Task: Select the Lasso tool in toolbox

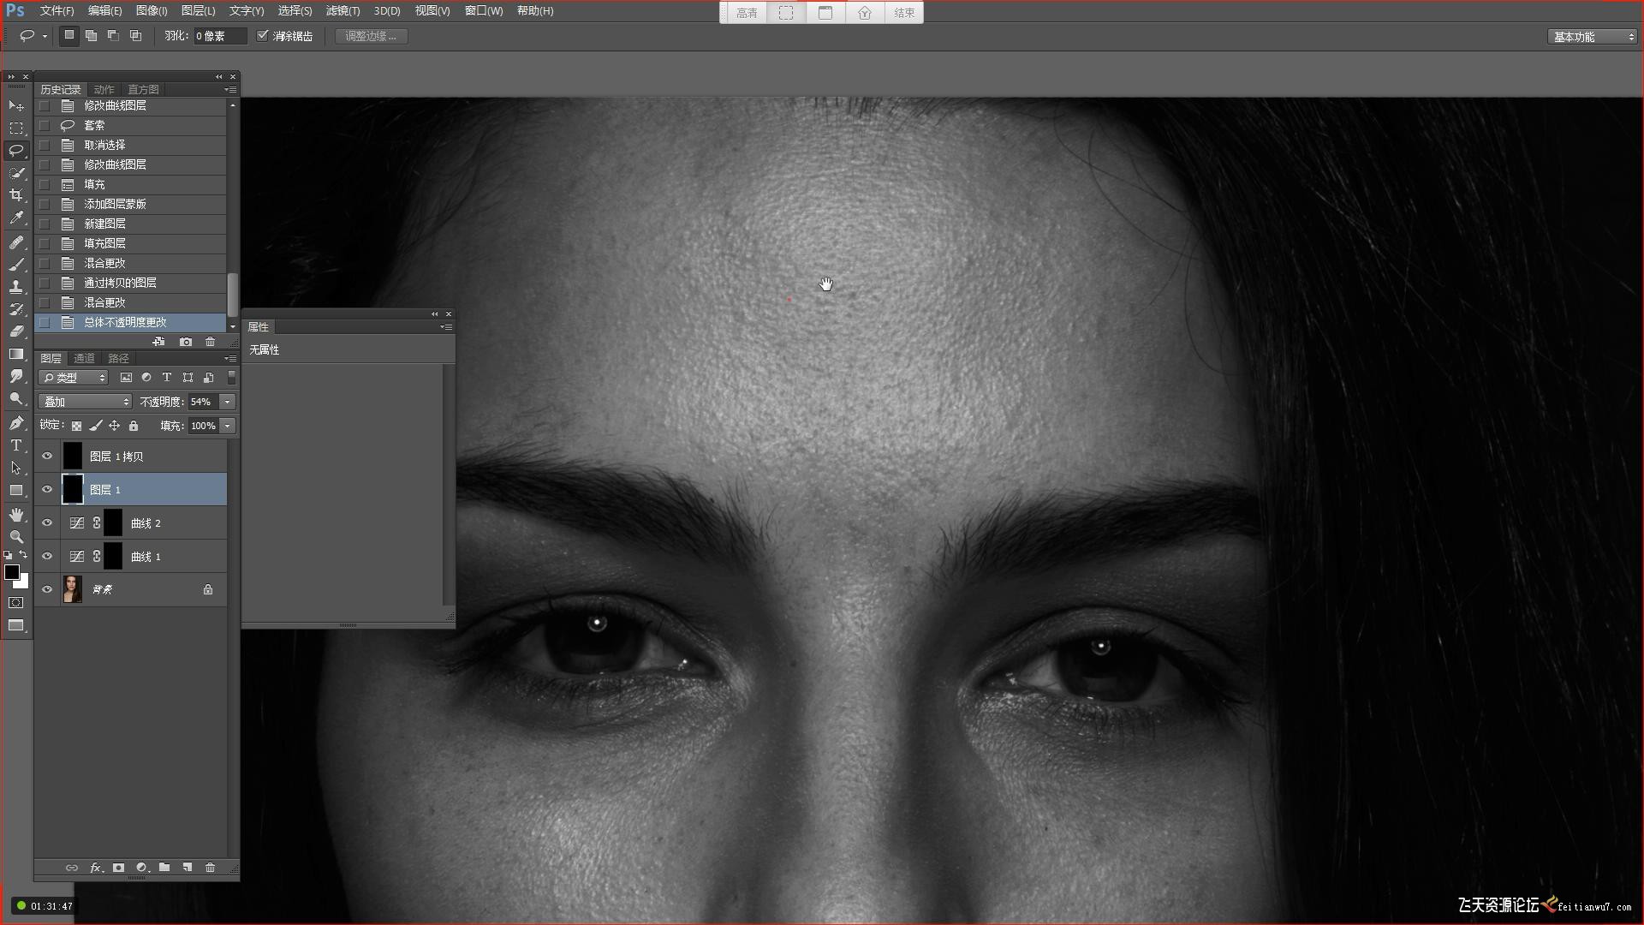Action: 16,150
